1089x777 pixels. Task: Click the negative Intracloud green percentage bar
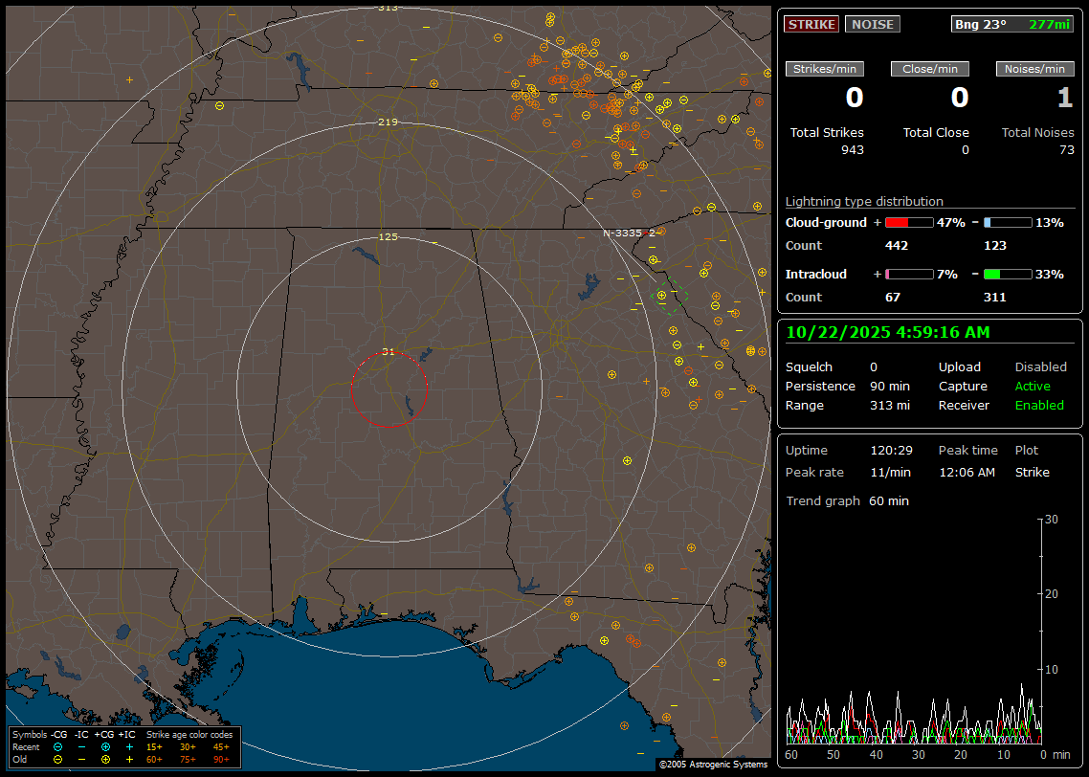(1007, 275)
